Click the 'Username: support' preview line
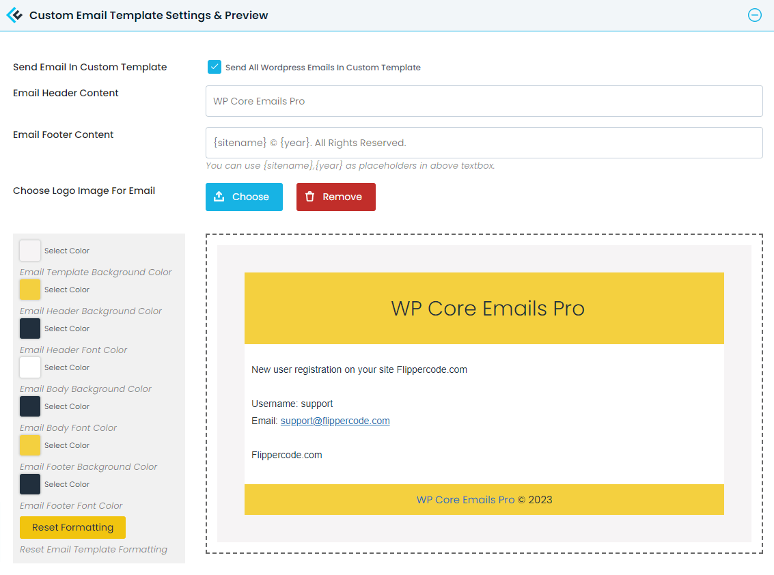 pos(292,404)
